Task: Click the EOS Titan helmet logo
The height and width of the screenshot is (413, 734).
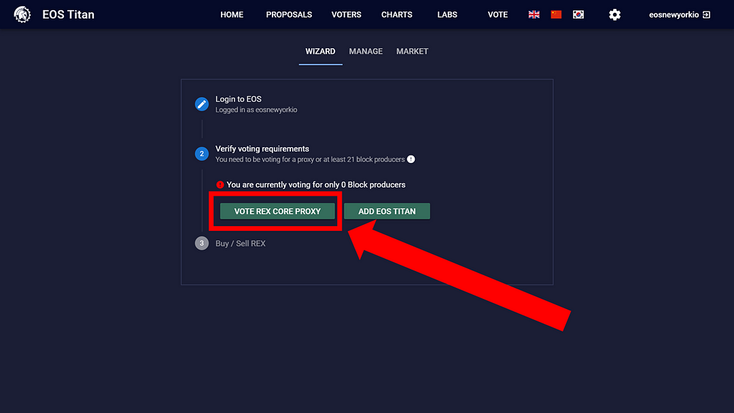Action: (x=22, y=14)
